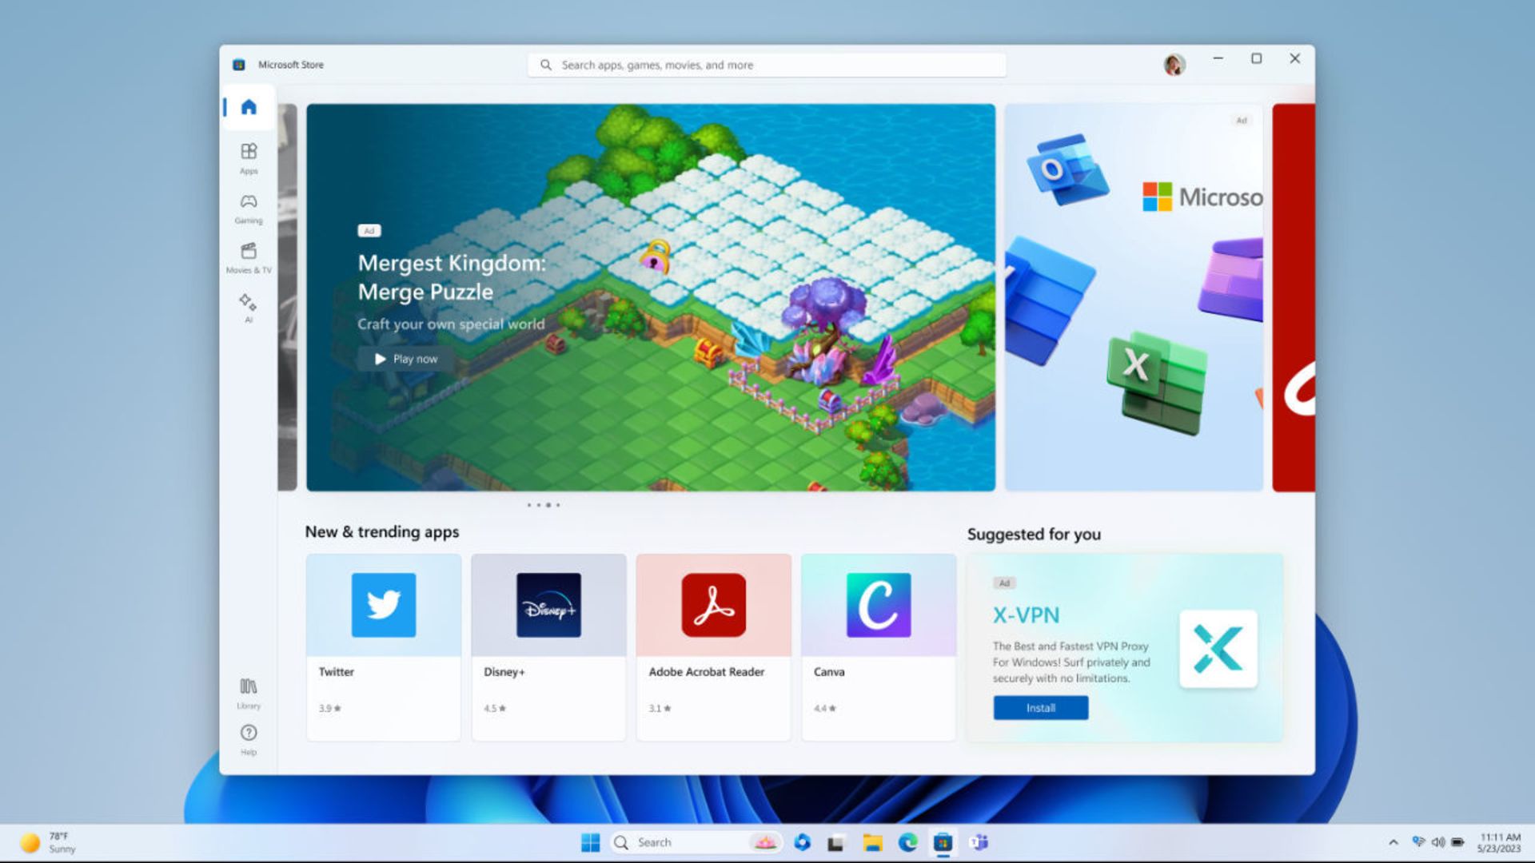
Task: Open the Gaming section in sidebar
Action: (249, 209)
